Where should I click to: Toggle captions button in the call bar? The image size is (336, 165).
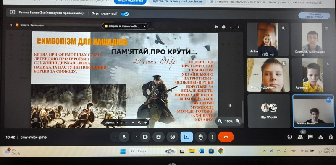(x=159, y=137)
